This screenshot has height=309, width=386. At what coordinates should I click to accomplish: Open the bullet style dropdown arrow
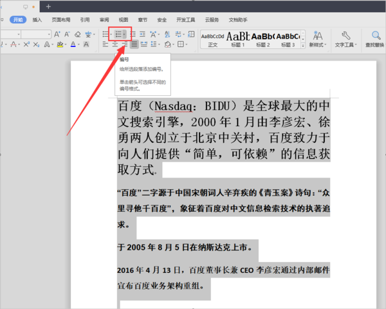click(x=111, y=34)
